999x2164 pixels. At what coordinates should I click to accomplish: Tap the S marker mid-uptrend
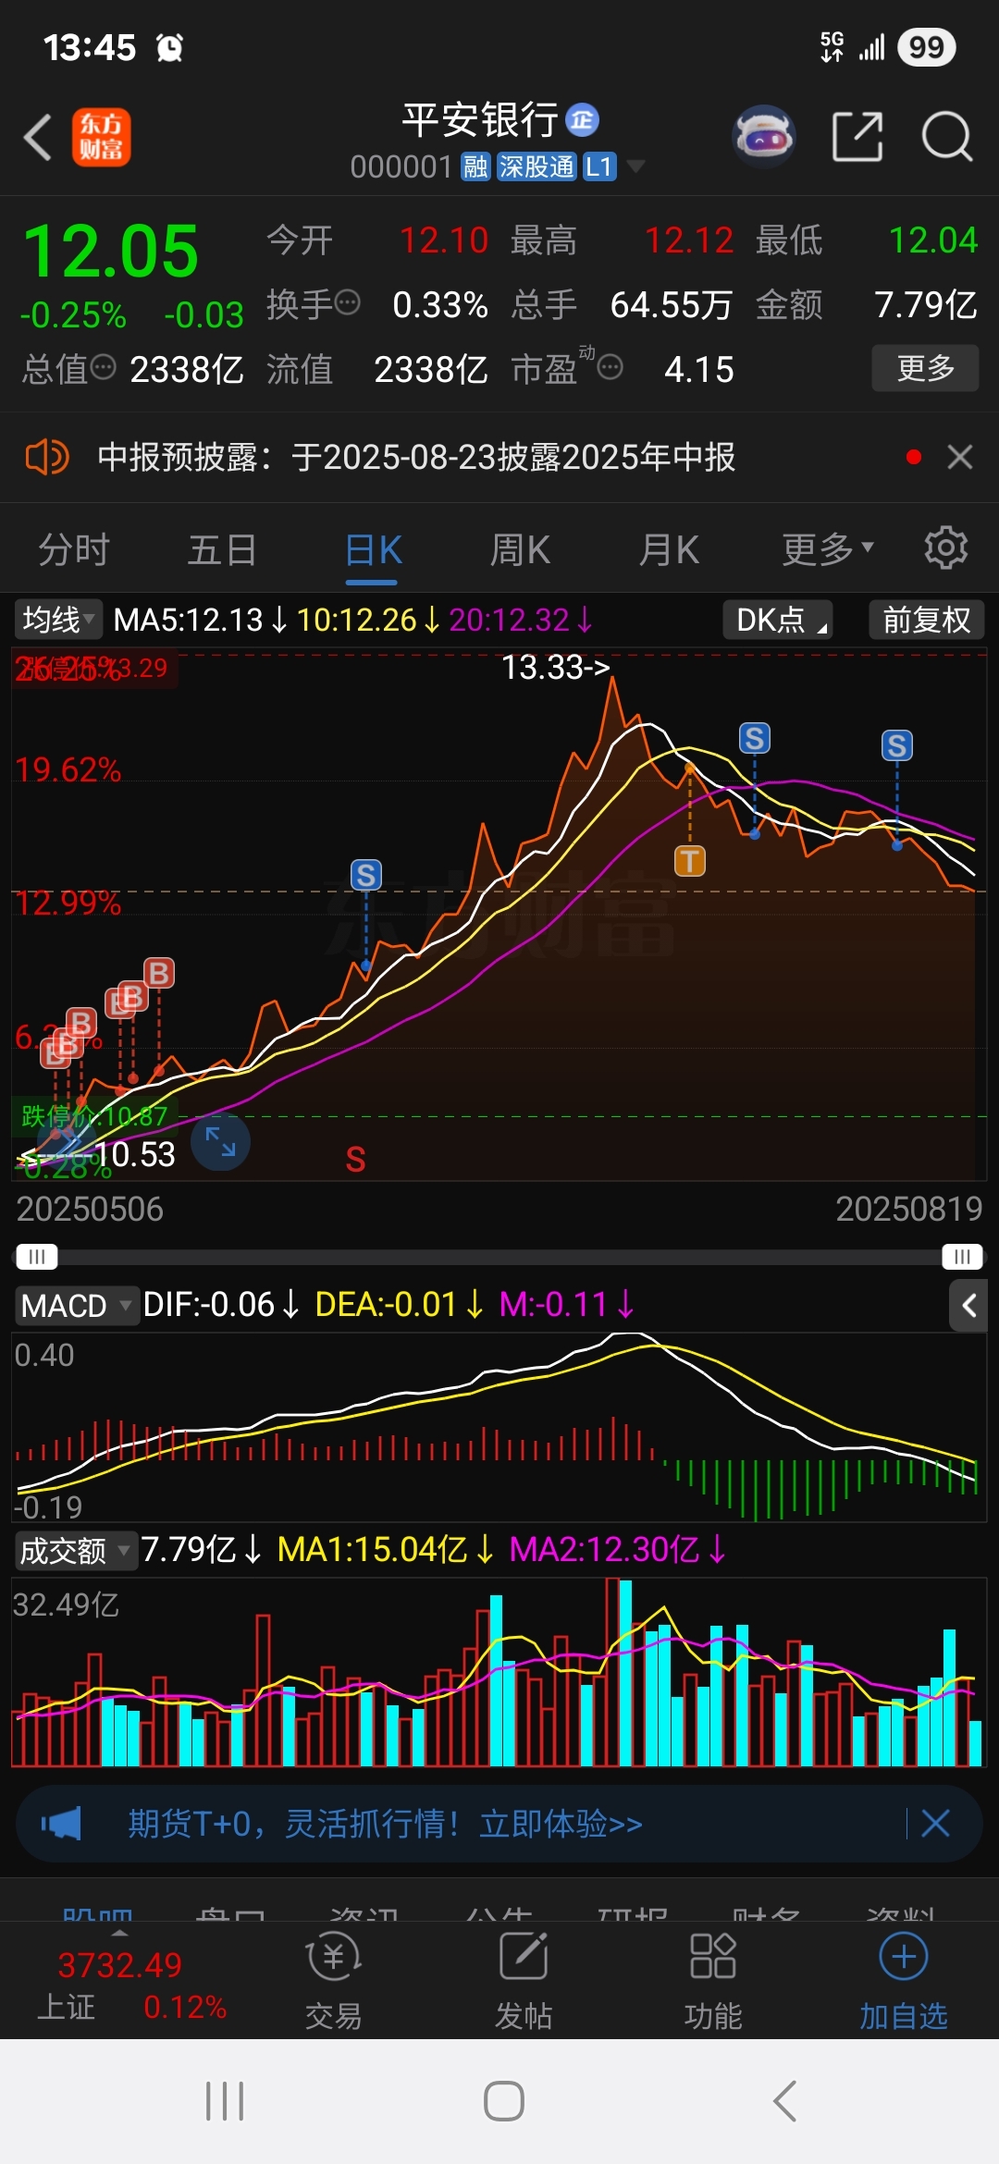point(366,875)
